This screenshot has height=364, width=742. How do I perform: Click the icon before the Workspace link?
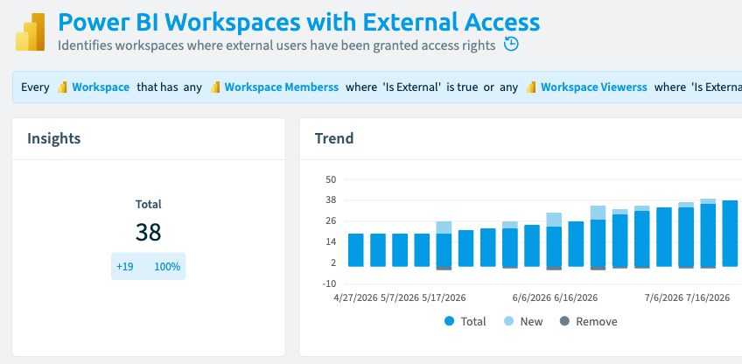pos(62,87)
